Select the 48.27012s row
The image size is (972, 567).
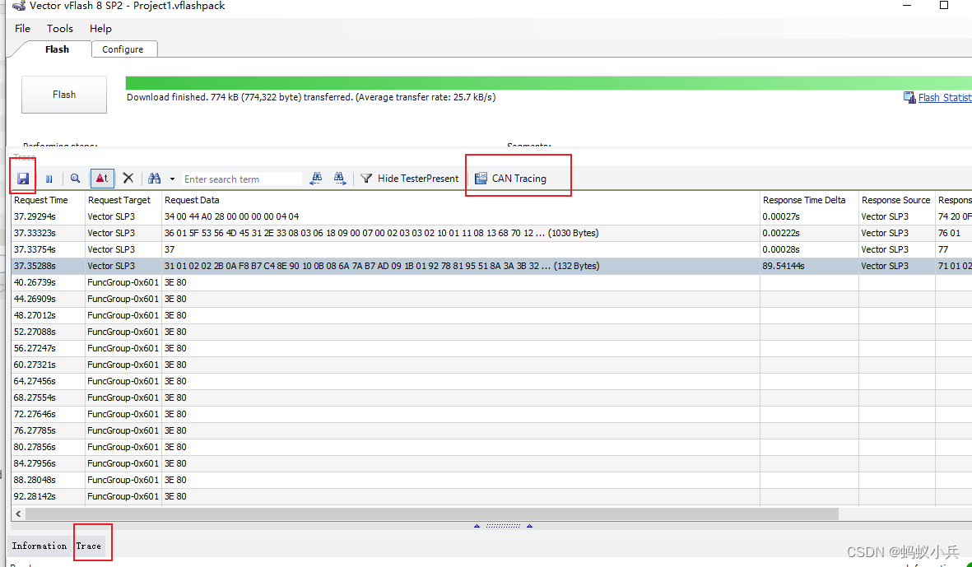(491, 315)
